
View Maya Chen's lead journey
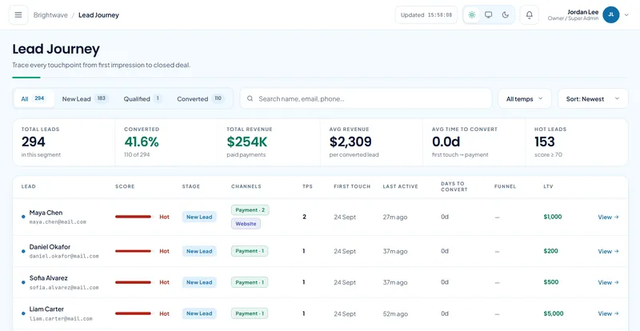(608, 217)
